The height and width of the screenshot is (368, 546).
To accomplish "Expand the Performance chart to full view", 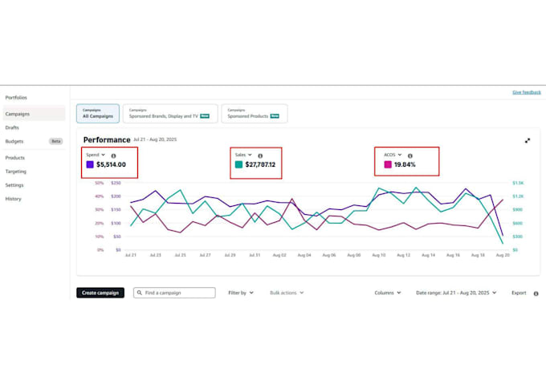I will [x=528, y=140].
